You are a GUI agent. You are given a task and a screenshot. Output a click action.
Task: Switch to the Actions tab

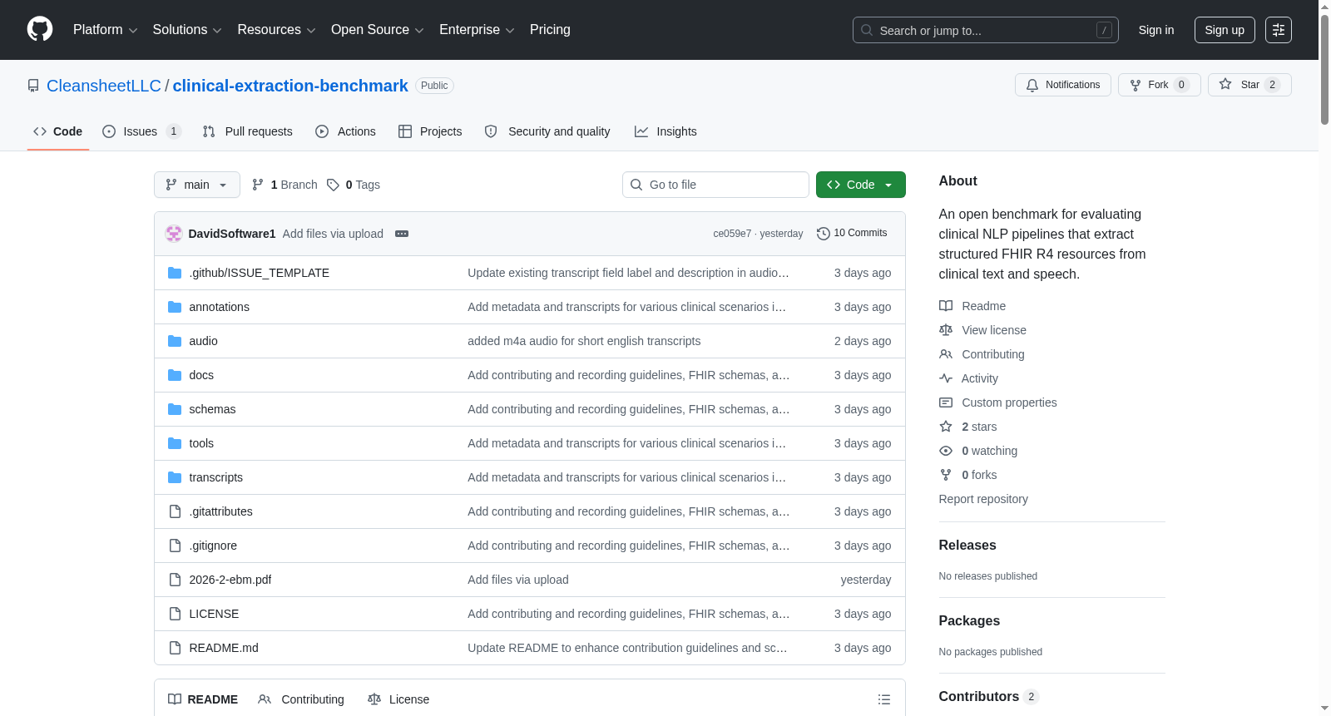coord(346,131)
